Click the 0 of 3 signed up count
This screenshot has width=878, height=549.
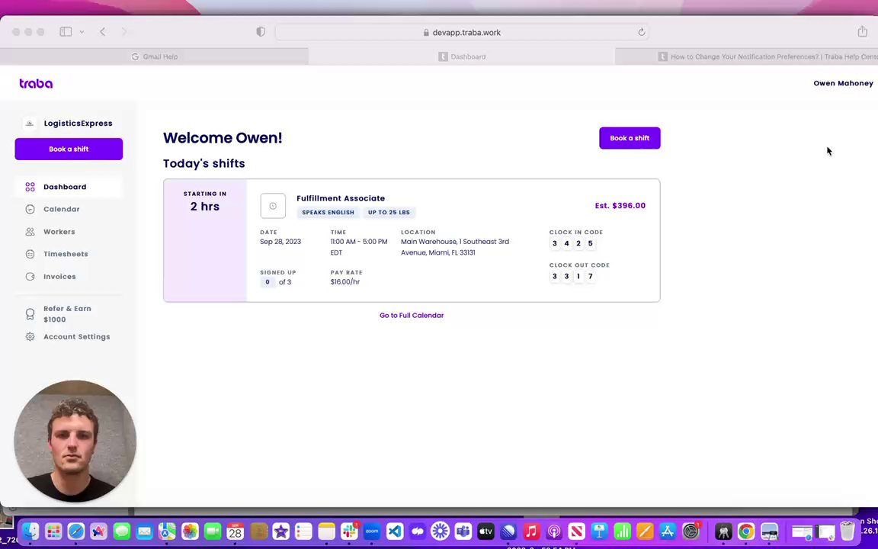coord(276,282)
